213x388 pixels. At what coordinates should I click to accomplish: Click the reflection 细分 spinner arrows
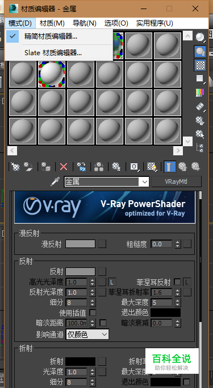[x=92, y=303]
